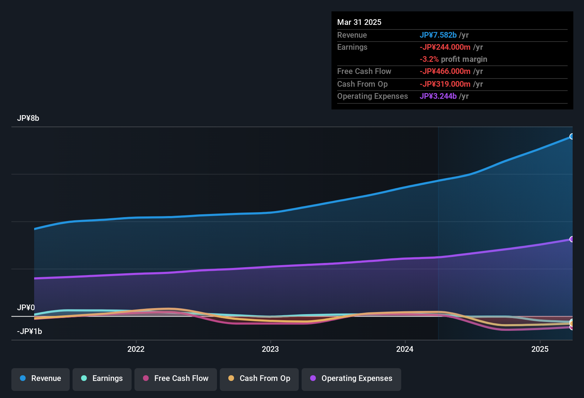This screenshot has height=398, width=584.
Task: Click the purple Operating Expenses legend dot
Action: click(x=313, y=378)
